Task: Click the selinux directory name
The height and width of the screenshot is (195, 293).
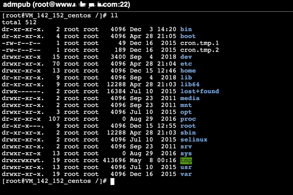Action: click(x=194, y=140)
